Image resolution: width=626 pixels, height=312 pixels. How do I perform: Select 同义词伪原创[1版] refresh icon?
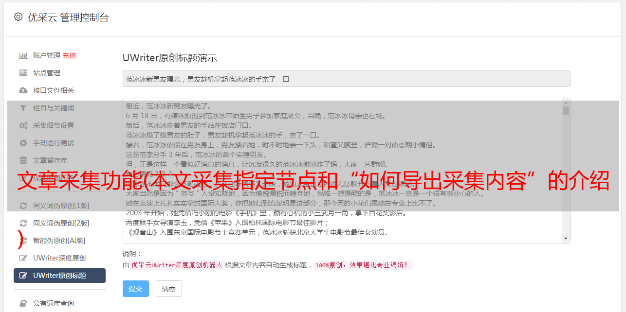[x=23, y=206]
